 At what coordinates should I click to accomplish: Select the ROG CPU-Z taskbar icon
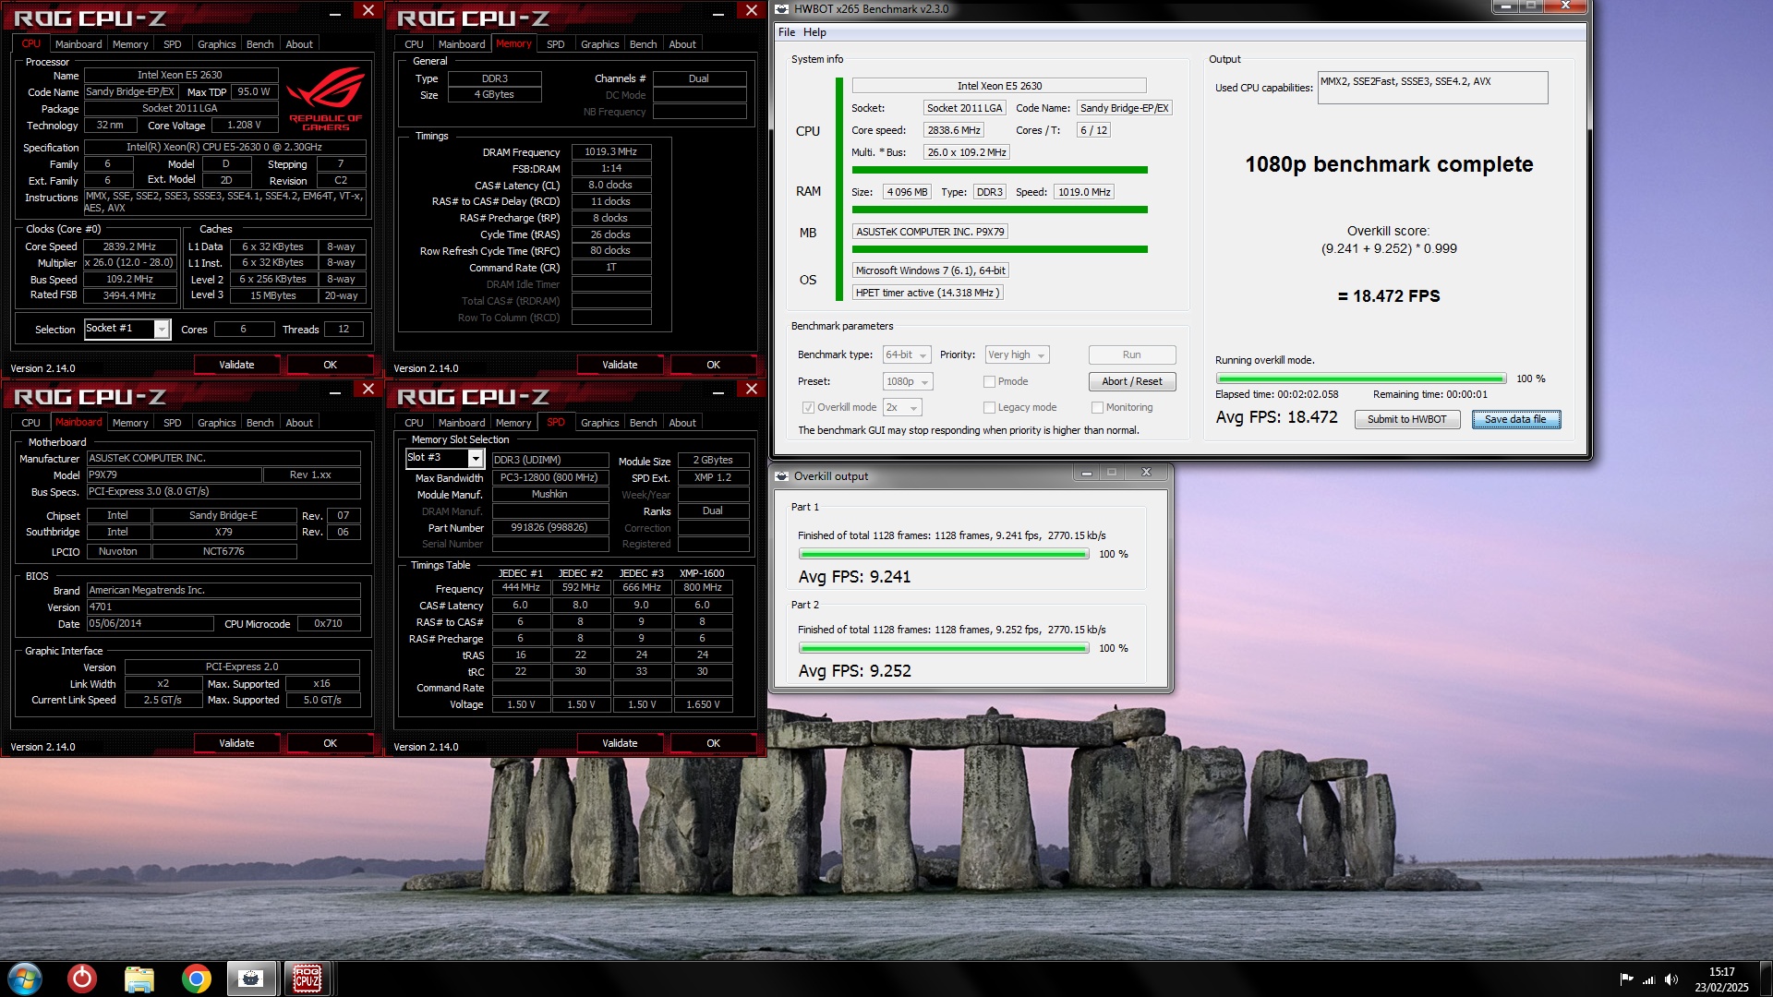(308, 978)
